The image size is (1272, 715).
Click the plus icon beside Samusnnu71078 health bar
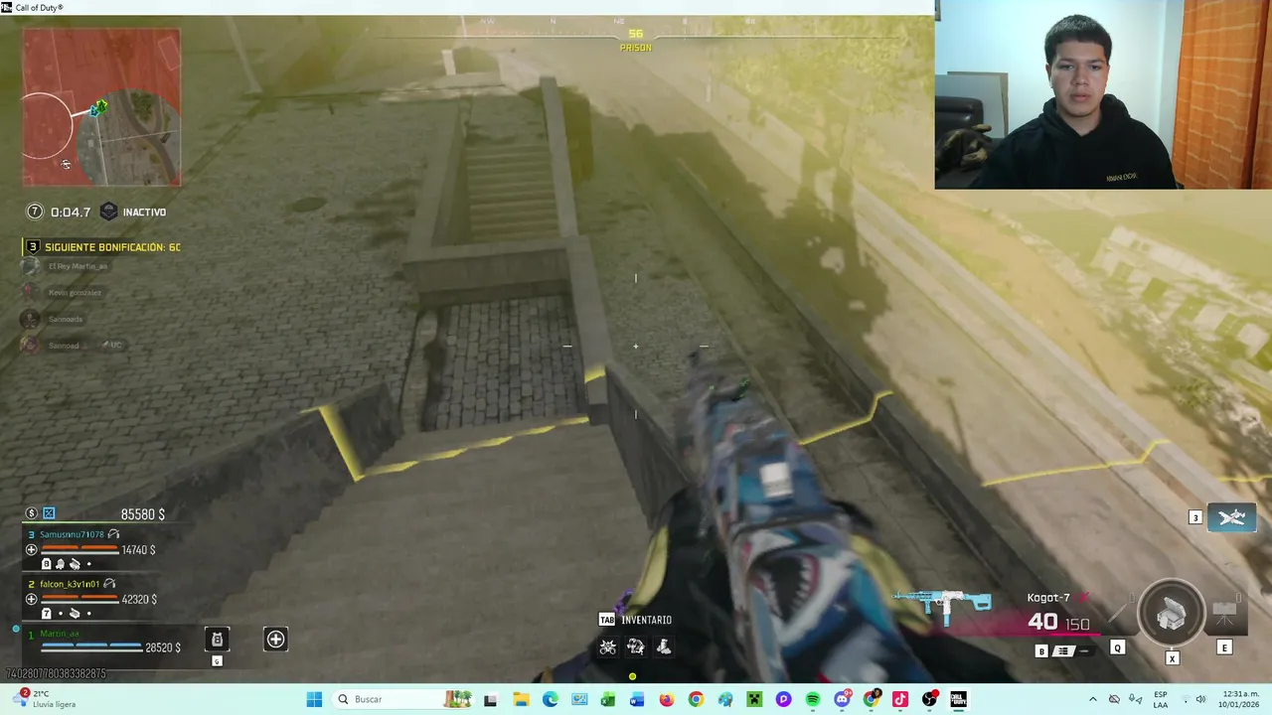pos(31,550)
